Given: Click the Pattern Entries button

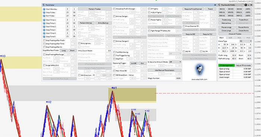Looking at the screenshot, I should [x=86, y=23].
